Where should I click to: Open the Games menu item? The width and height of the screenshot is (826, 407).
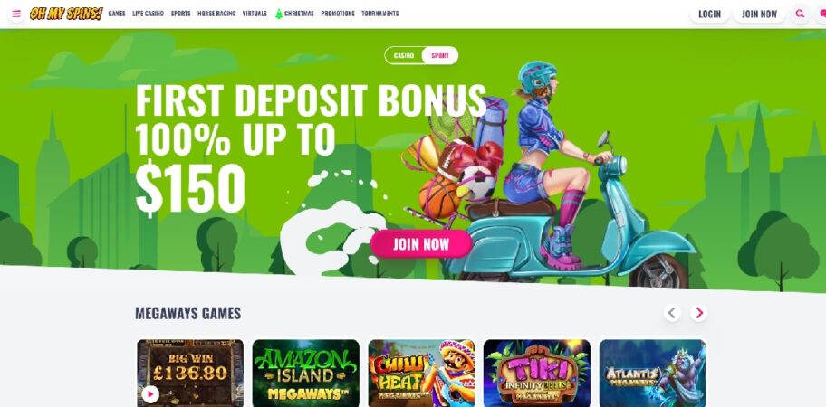point(117,14)
